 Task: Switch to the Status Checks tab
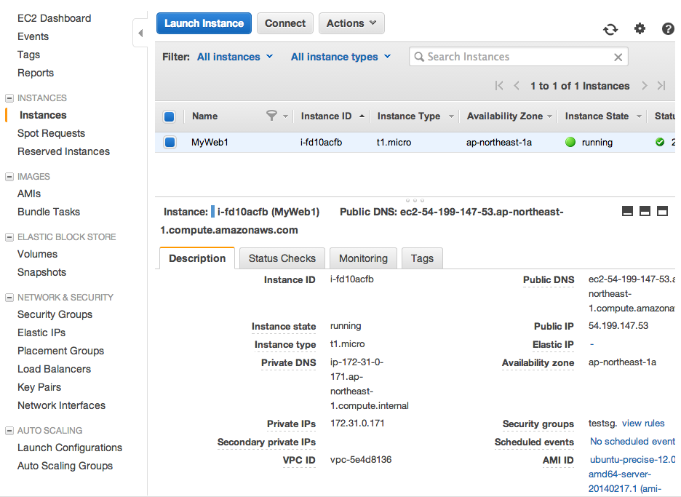(282, 258)
